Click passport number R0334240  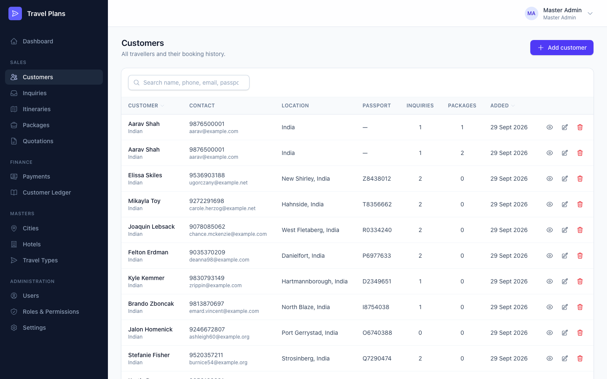(377, 230)
